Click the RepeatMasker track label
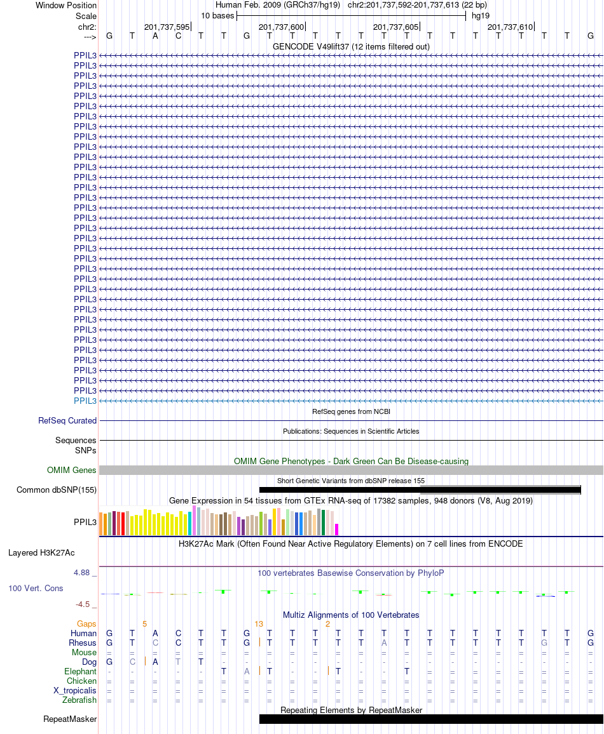 [x=70, y=719]
